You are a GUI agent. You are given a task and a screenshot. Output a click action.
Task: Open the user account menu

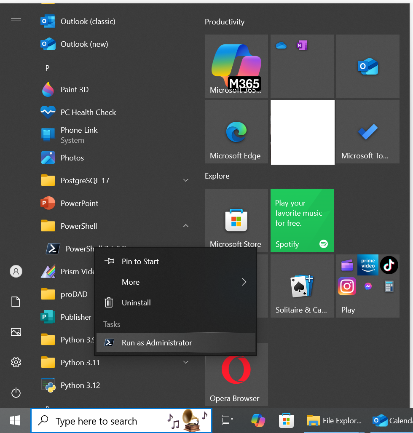click(x=16, y=271)
